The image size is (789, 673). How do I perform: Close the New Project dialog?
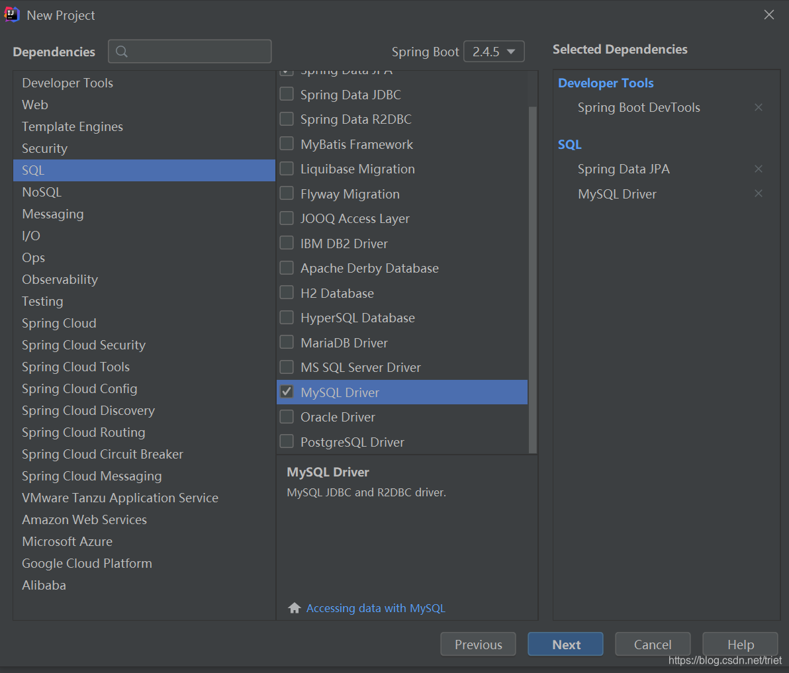click(x=769, y=15)
